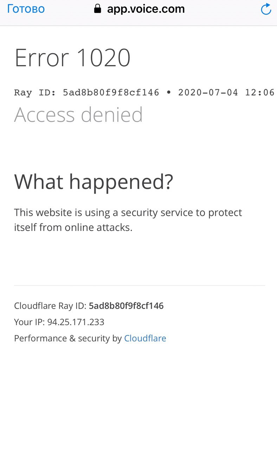Tap the app.voice.com address bar

(140, 9)
